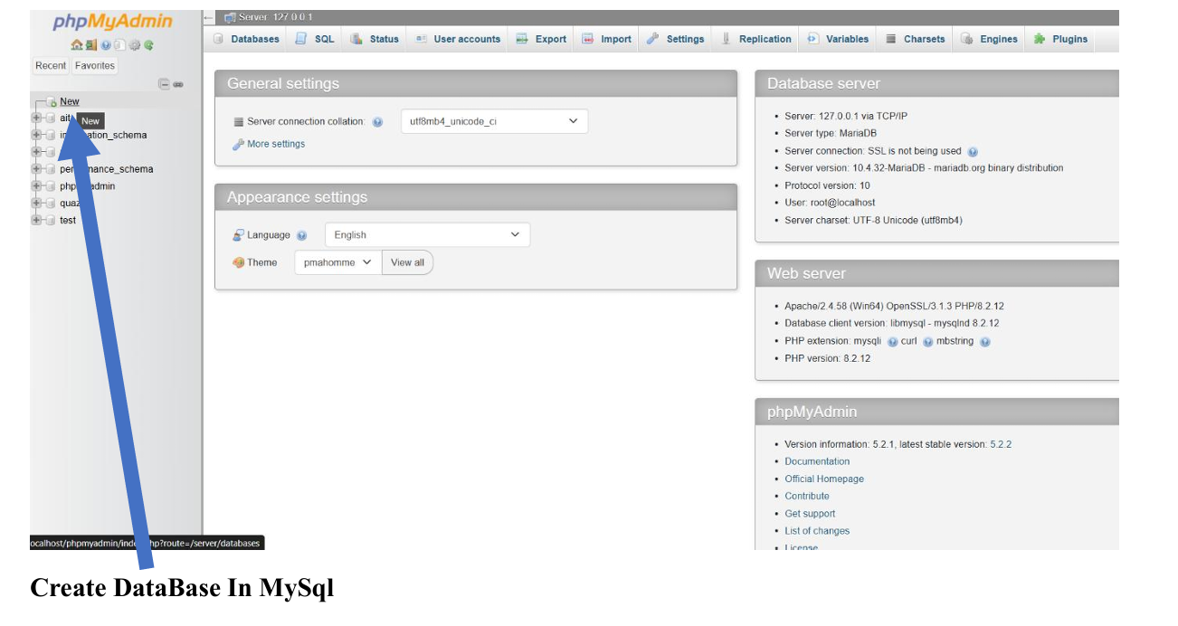Collapse all tree nodes with minus icon
This screenshot has height=626, width=1178.
click(164, 84)
